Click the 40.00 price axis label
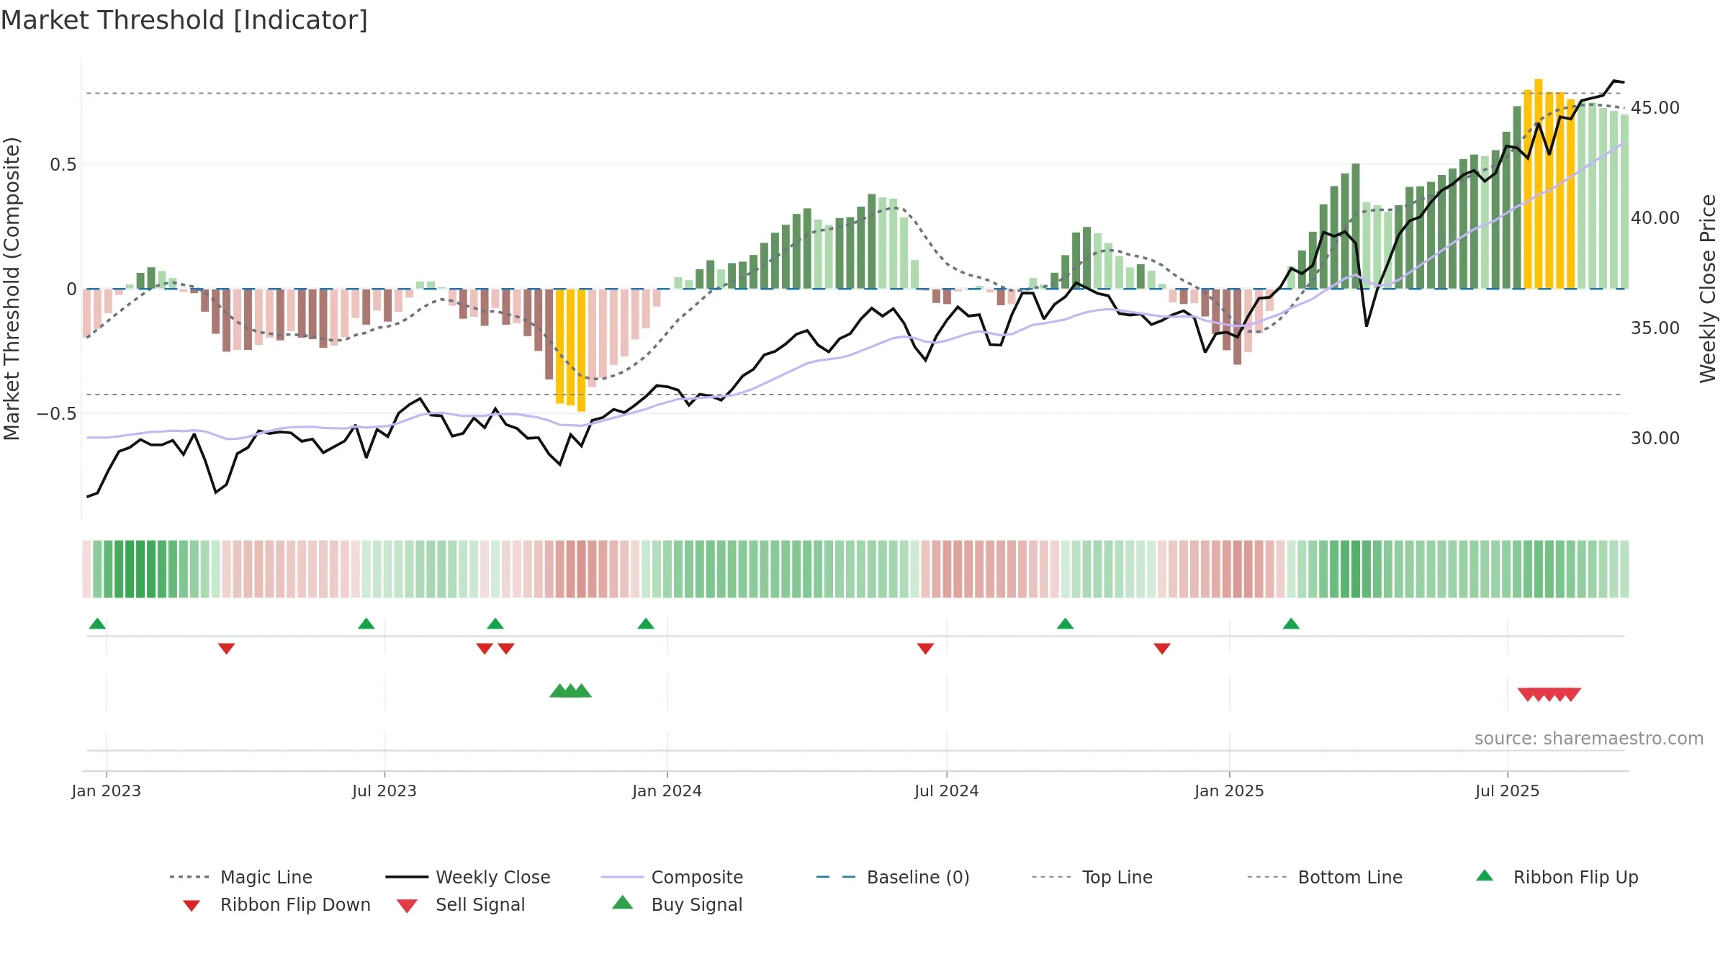The width and height of the screenshot is (1728, 972). pos(1655,218)
